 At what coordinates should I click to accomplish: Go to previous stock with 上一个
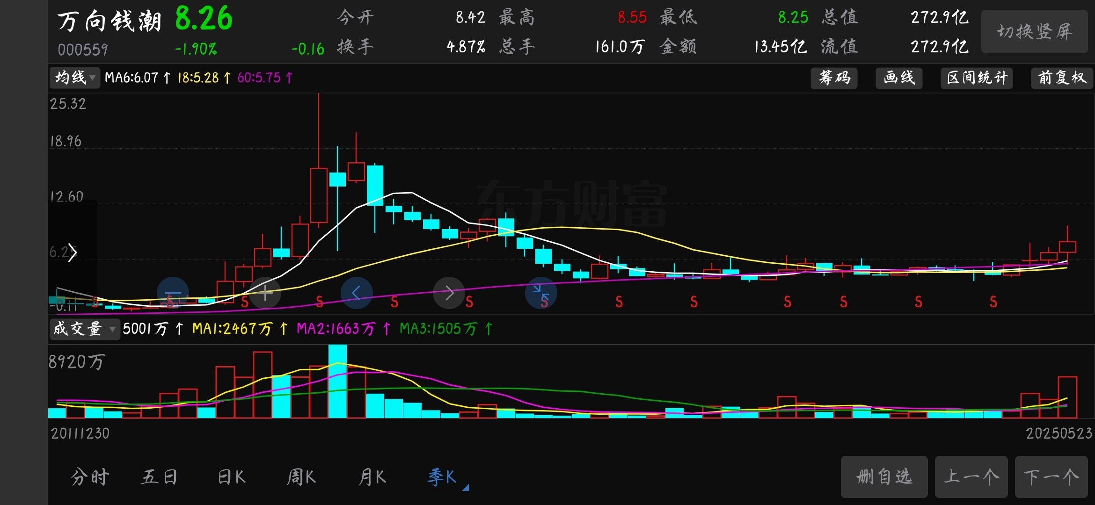pos(971,477)
